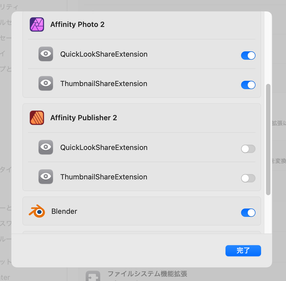Screen dimensions: 286x281
Task: Click the Affinity Photo 2 app icon
Action: (x=37, y=24)
